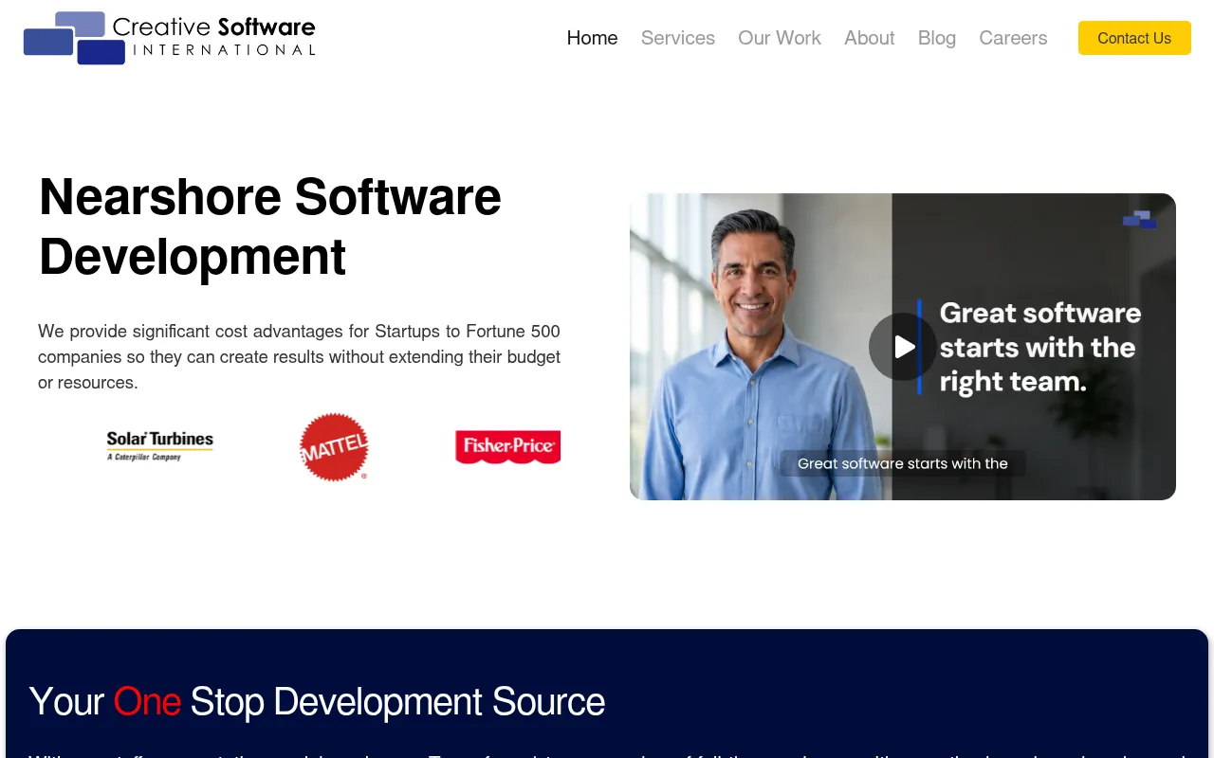
Task: Navigate to the About page
Action: pos(870,38)
